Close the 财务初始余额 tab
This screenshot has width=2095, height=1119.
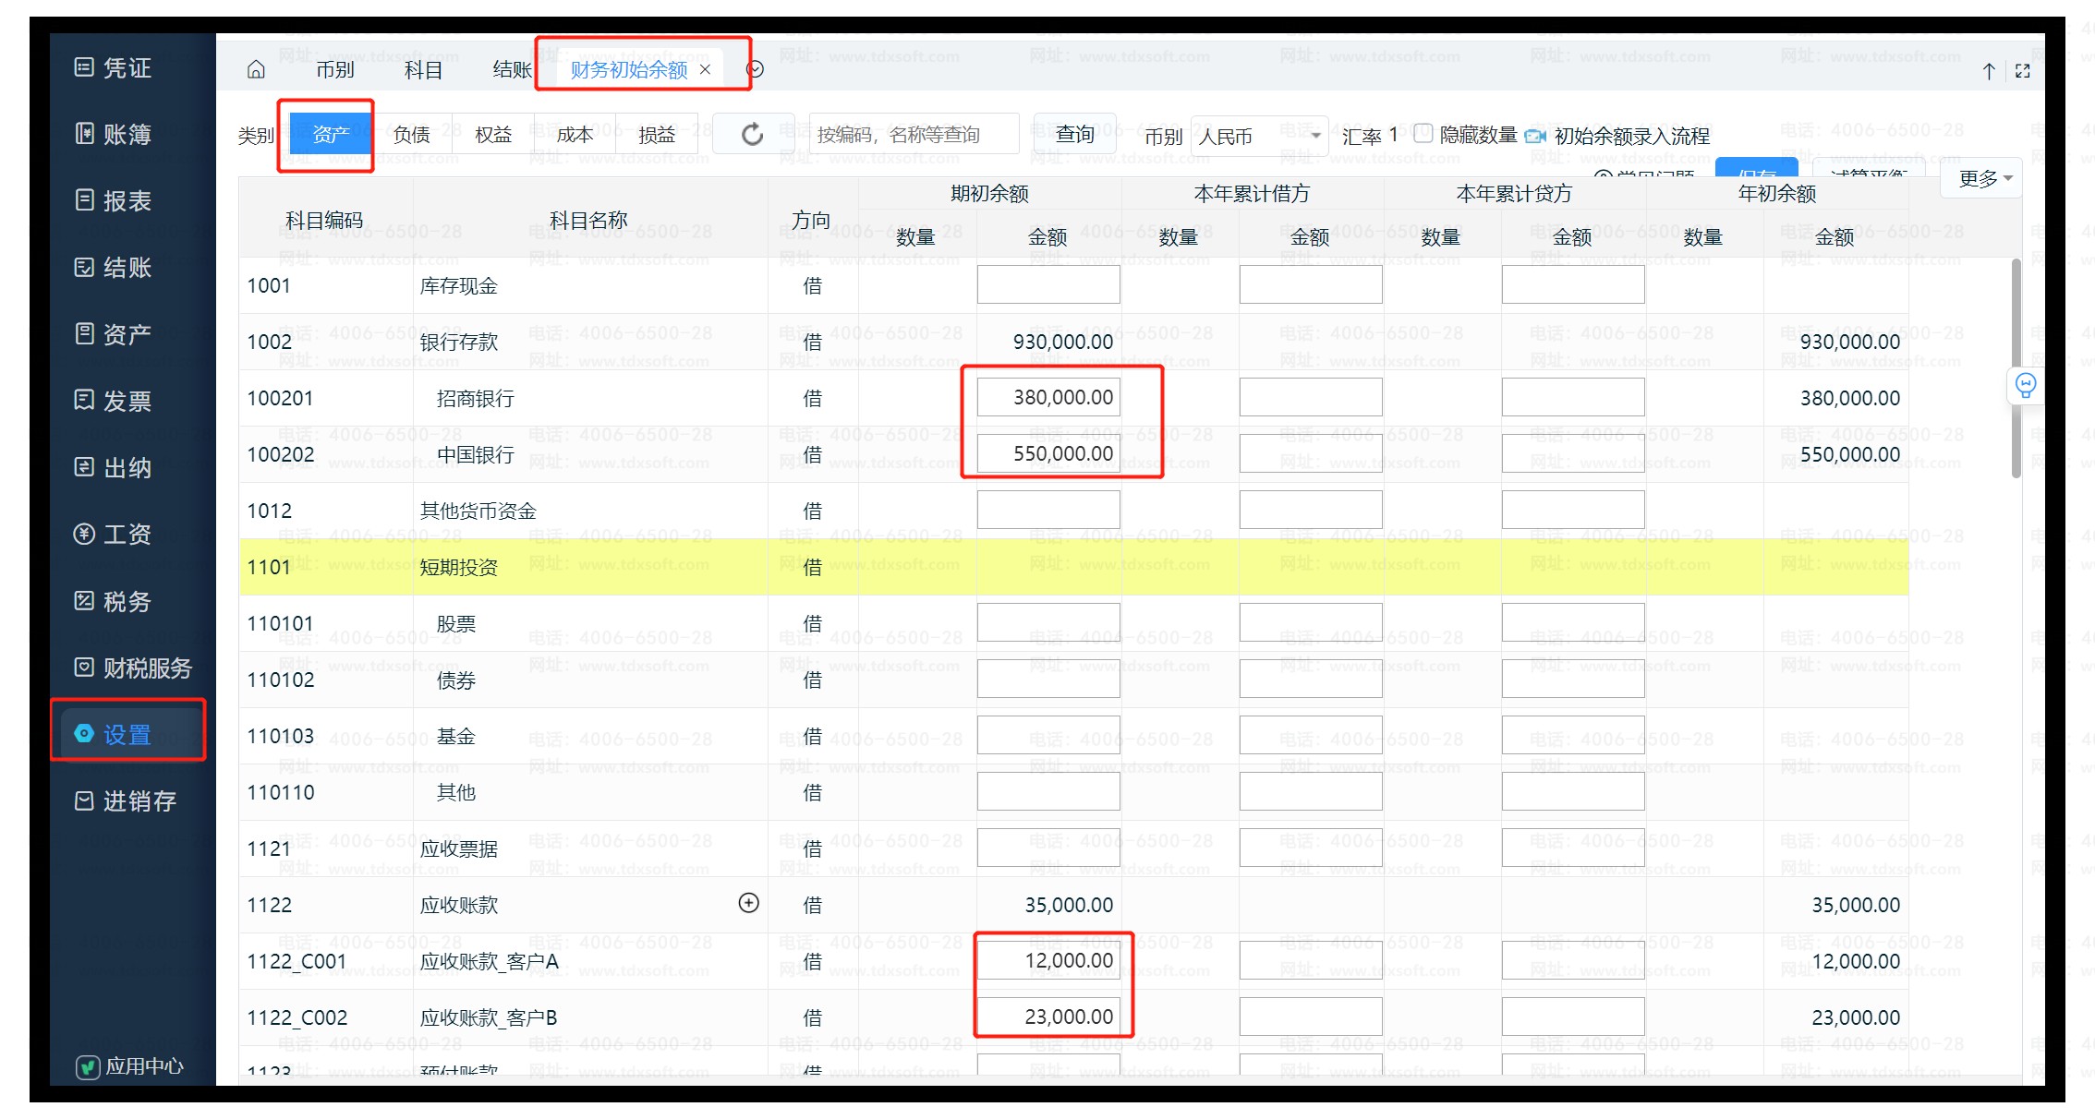click(x=706, y=70)
